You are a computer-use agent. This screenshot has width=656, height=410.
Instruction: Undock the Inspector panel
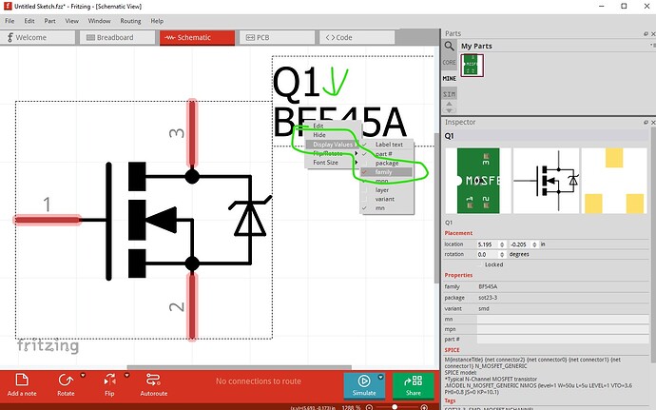(646, 123)
